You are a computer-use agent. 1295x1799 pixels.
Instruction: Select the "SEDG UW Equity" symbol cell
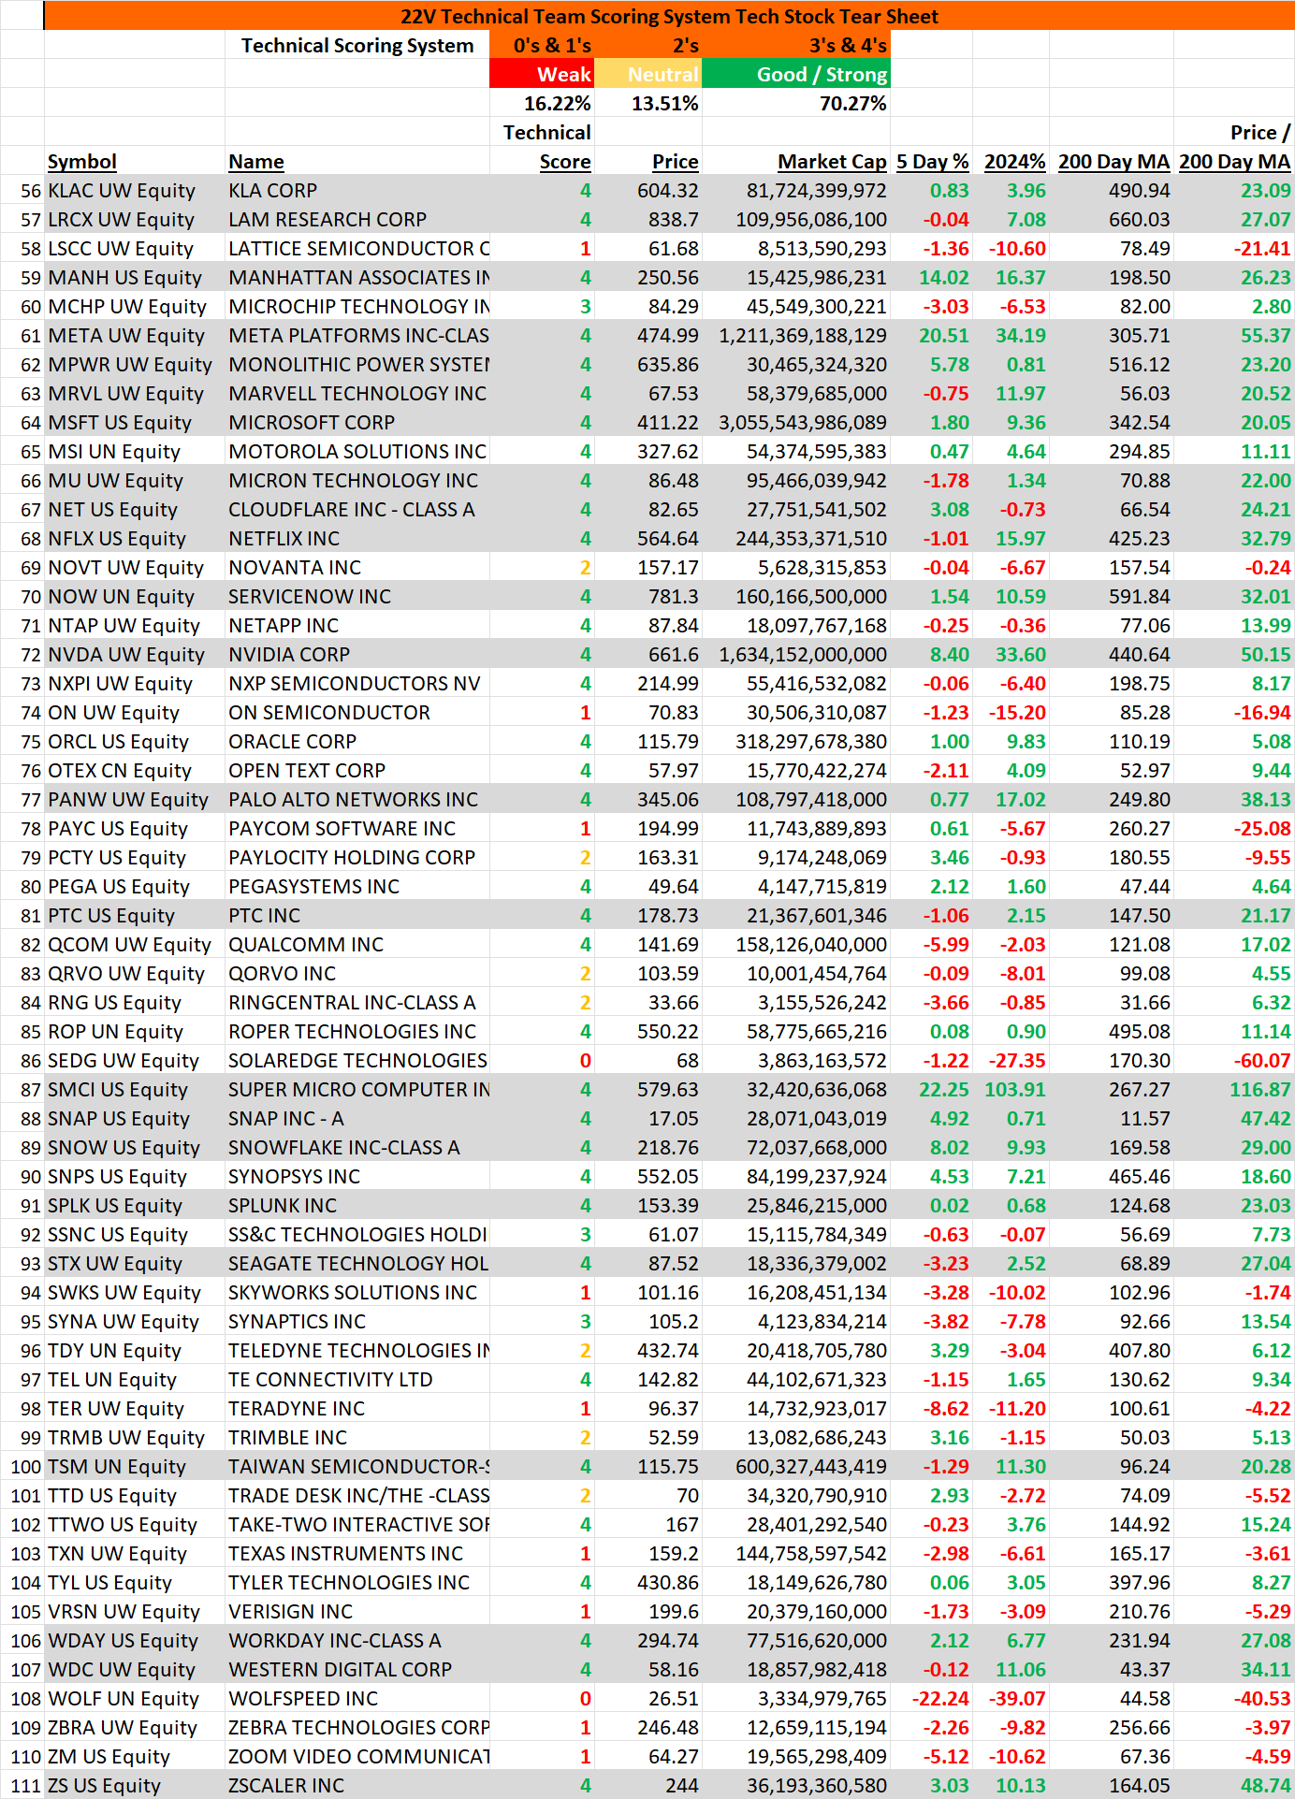coord(135,1060)
